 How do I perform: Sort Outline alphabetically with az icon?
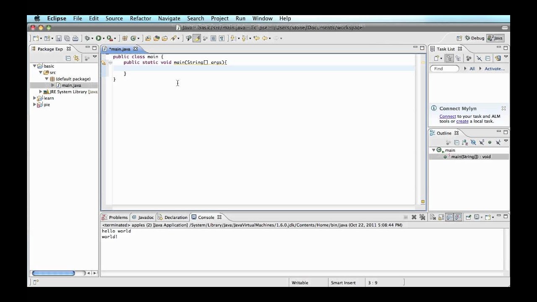(x=465, y=143)
